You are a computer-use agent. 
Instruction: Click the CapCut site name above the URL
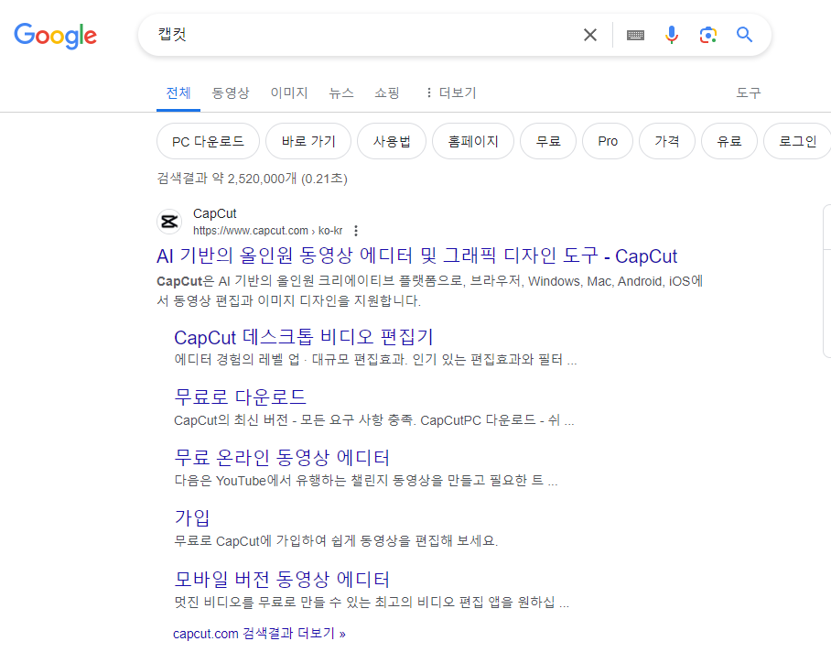[215, 213]
